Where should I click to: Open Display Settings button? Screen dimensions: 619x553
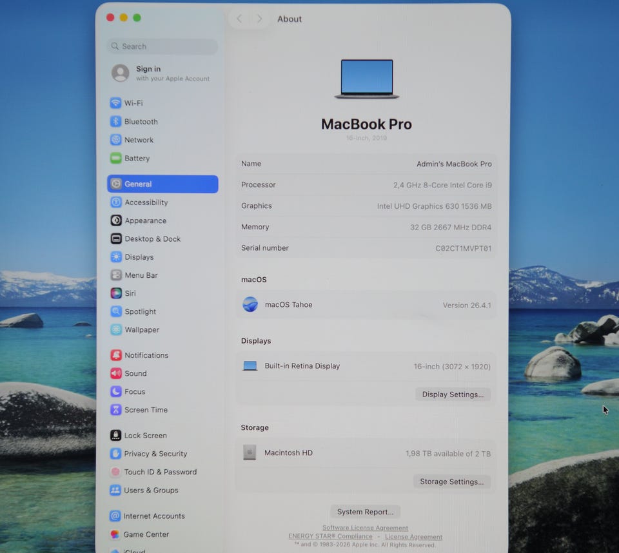coord(453,394)
